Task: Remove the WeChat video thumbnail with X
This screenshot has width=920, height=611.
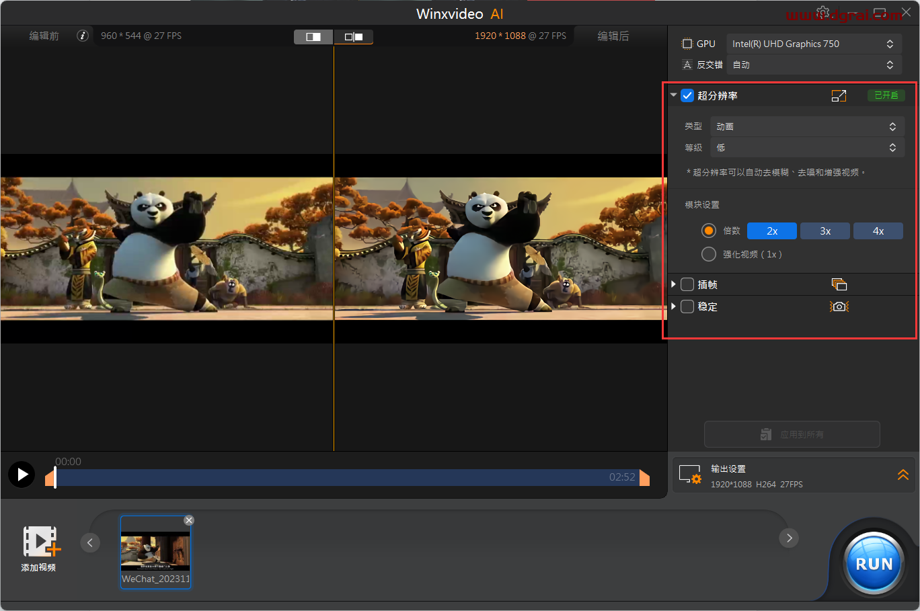Action: [x=189, y=520]
